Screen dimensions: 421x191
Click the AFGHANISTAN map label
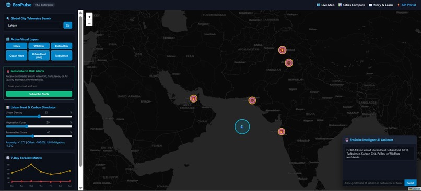248,50
